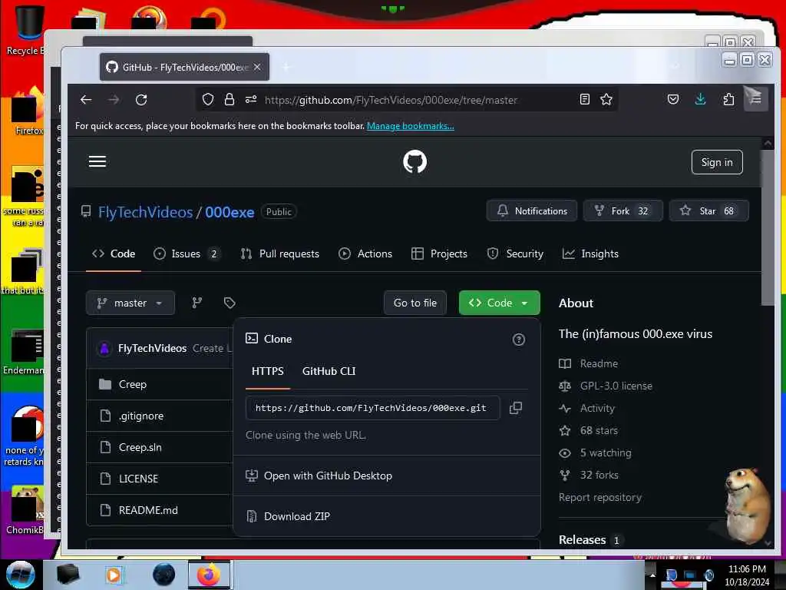Click the site padlock icon in address bar
The height and width of the screenshot is (590, 786).
229,99
